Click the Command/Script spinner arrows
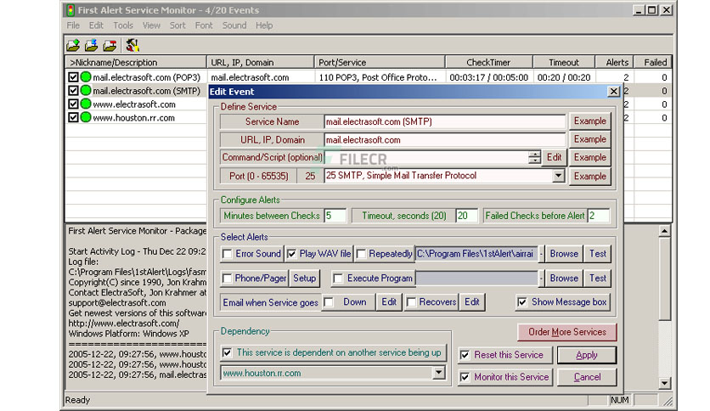 tap(534, 157)
